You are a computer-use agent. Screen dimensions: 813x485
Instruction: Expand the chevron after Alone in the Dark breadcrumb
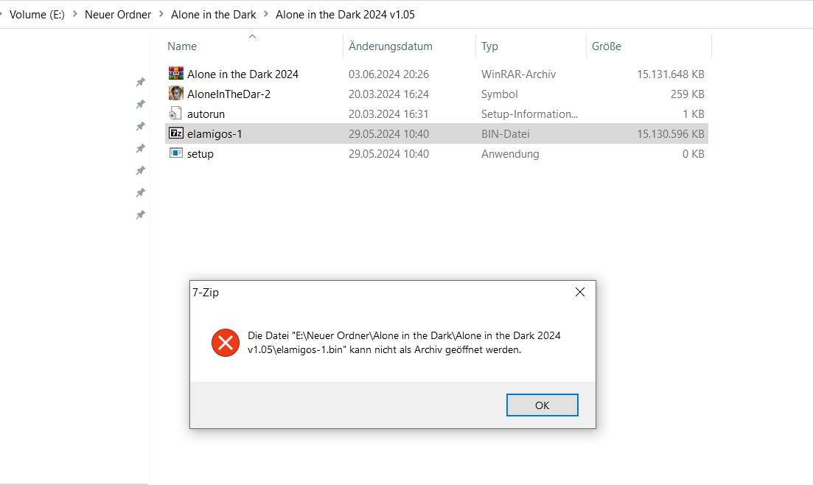(x=266, y=14)
